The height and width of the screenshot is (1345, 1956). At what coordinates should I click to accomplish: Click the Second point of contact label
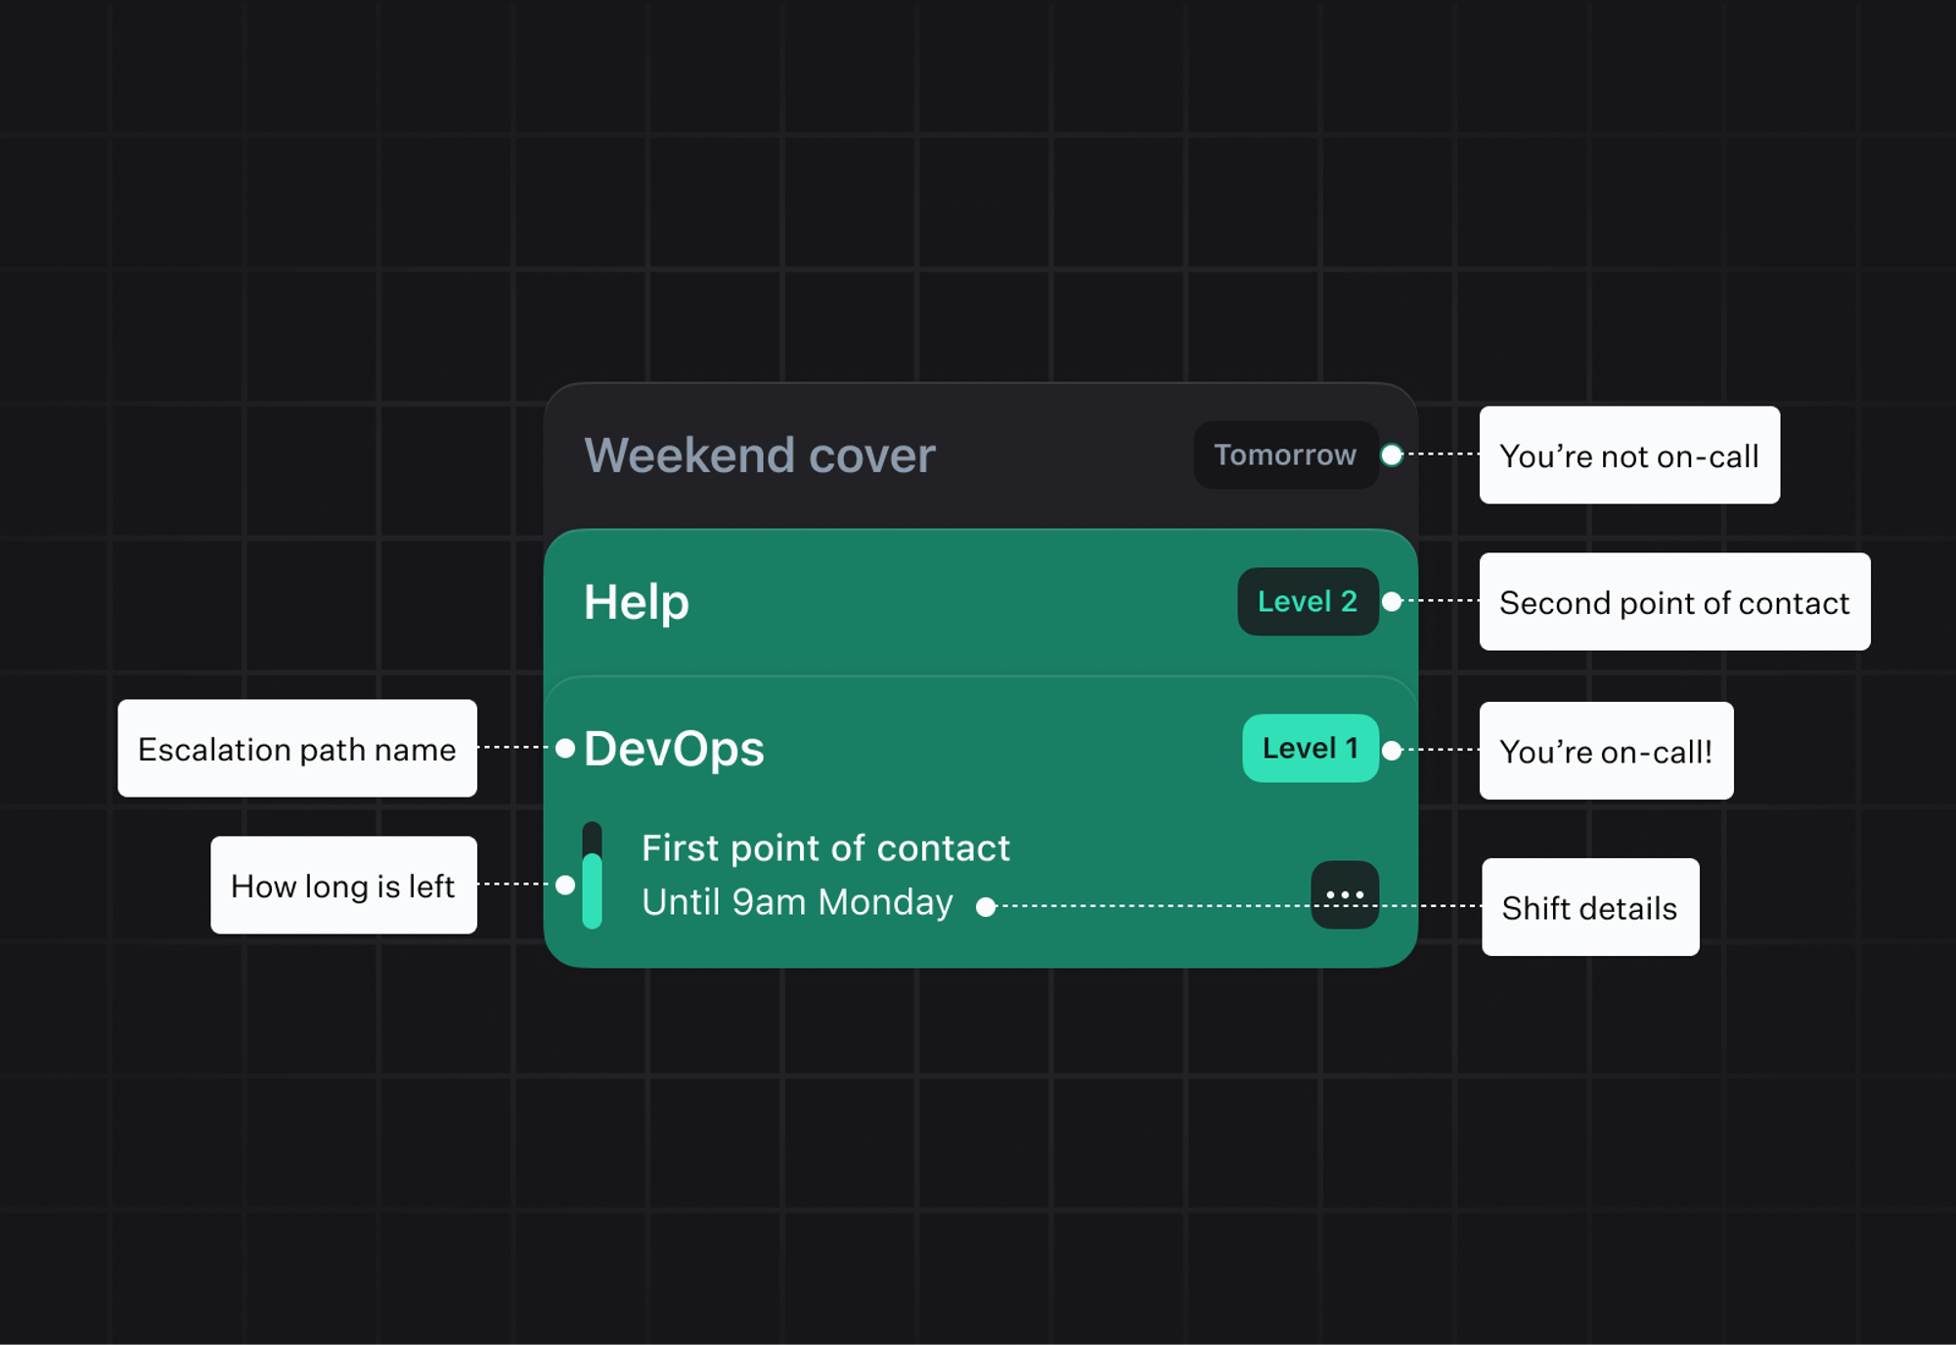pyautogui.click(x=1674, y=602)
